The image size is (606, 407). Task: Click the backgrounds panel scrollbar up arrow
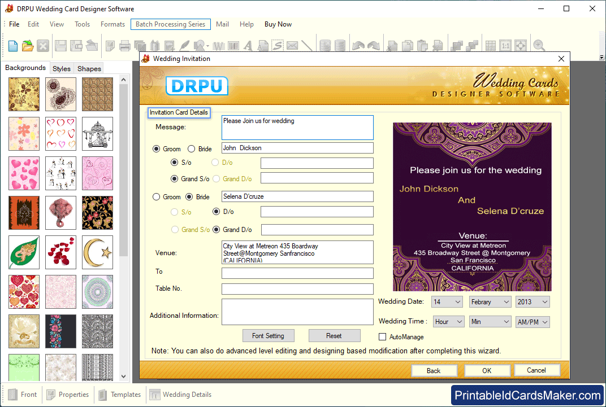(x=124, y=80)
